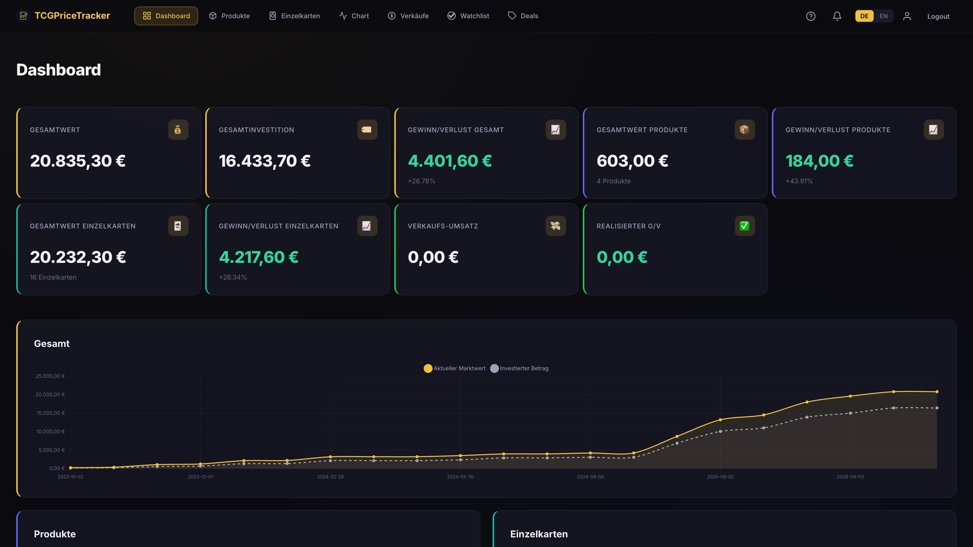This screenshot has width=973, height=547.
Task: Open notifications bell icon
Action: (x=837, y=16)
